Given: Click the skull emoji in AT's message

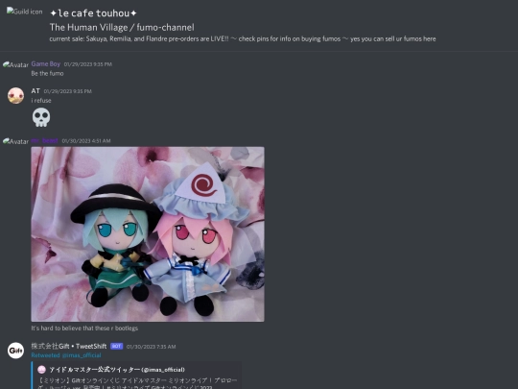Looking at the screenshot, I should coord(41,117).
